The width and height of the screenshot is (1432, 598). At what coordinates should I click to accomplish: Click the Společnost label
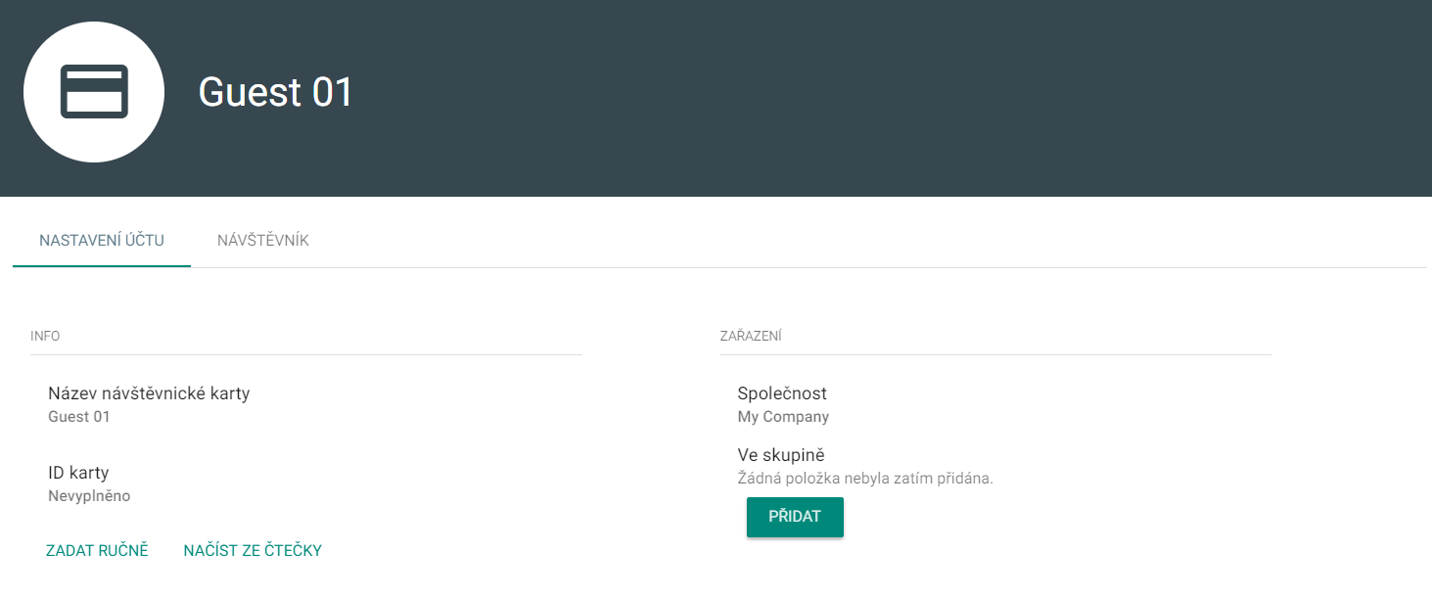(782, 393)
